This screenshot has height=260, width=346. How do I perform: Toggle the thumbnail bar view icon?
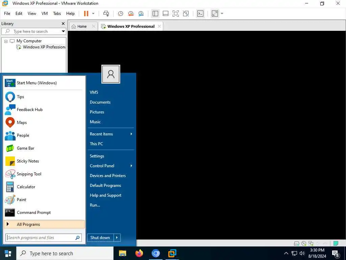166,14
